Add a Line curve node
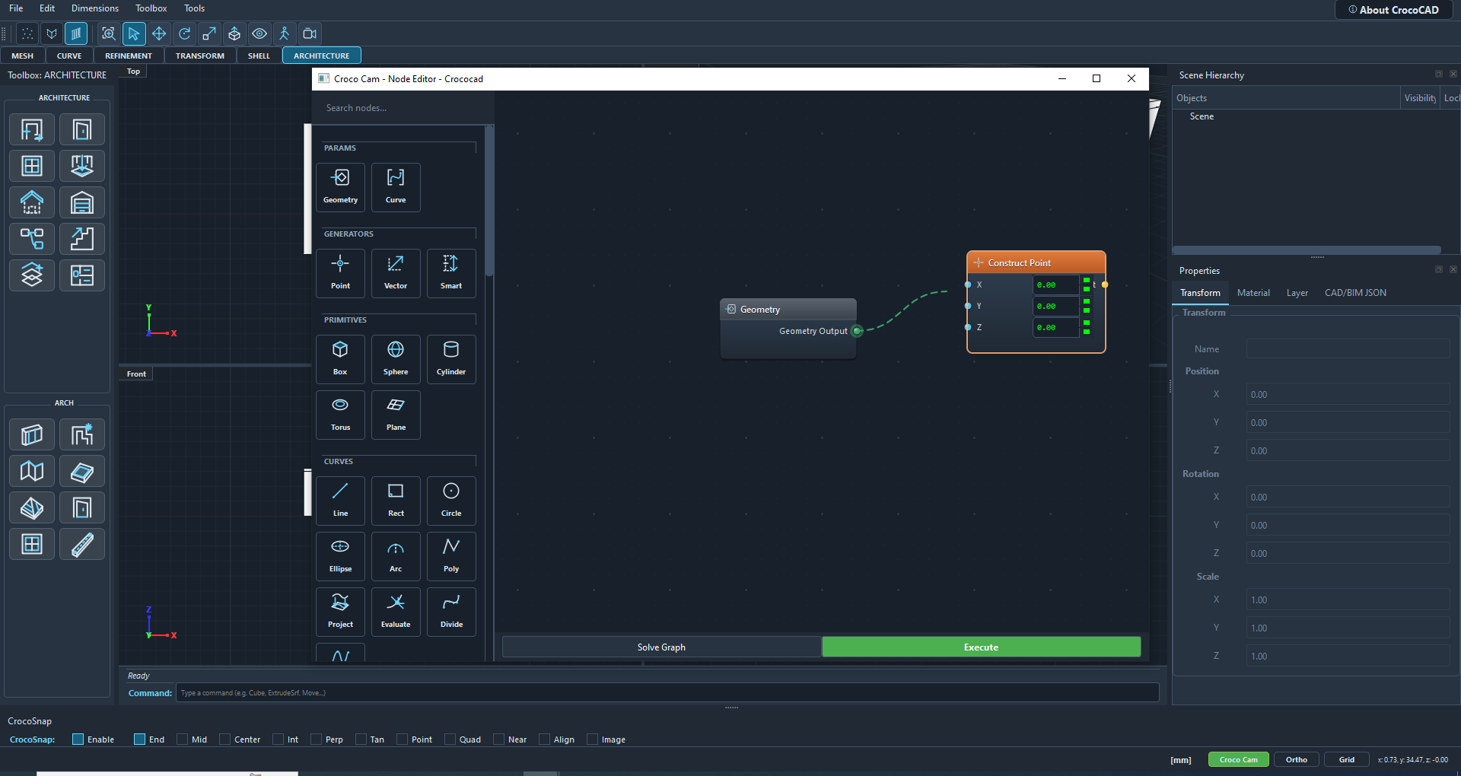Viewport: 1461px width, 776px height. (340, 501)
